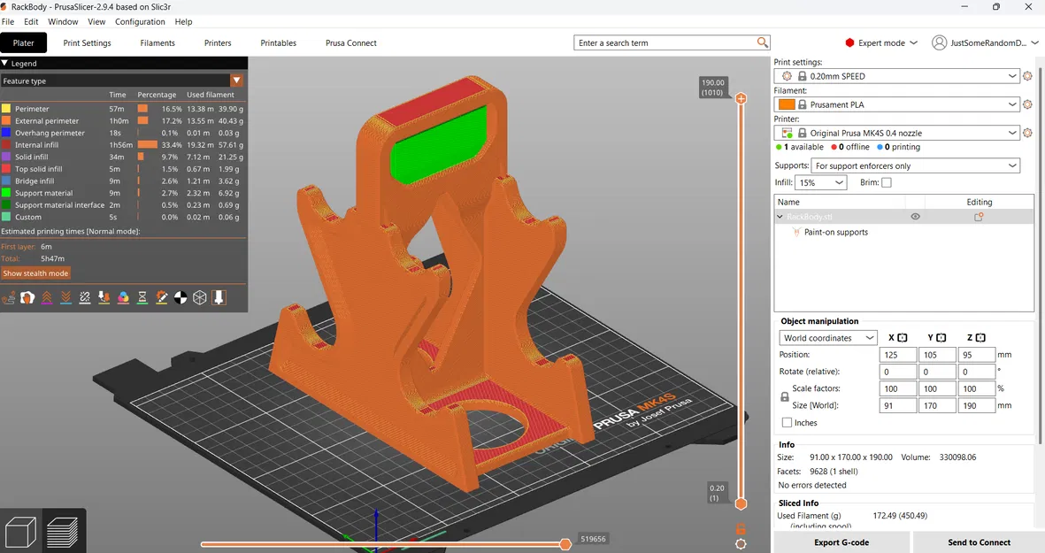Click the orange filament color swatch

(x=787, y=104)
